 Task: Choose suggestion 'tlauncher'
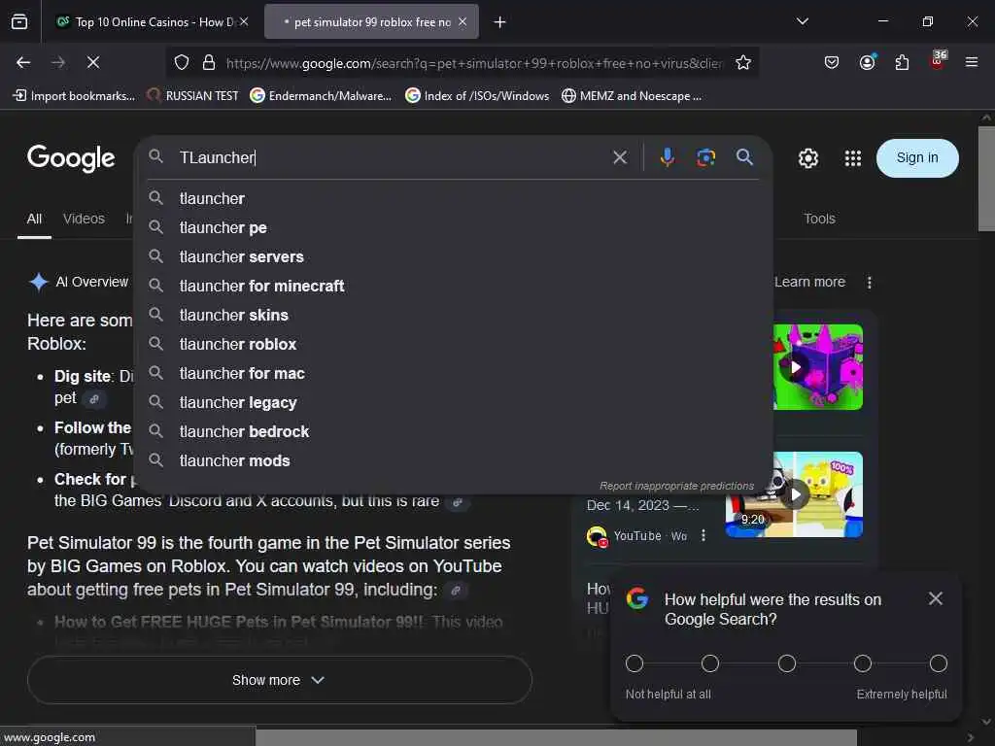[x=454, y=198]
